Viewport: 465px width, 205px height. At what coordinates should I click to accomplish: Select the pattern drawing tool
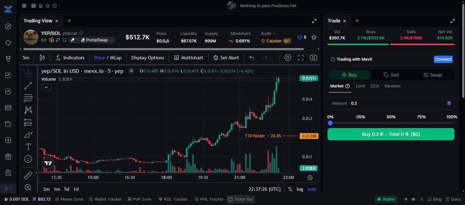point(28,110)
